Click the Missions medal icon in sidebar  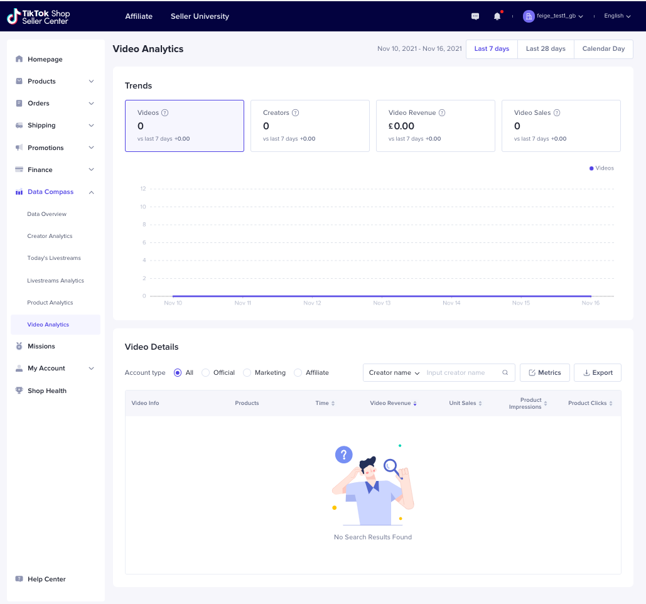tap(19, 347)
